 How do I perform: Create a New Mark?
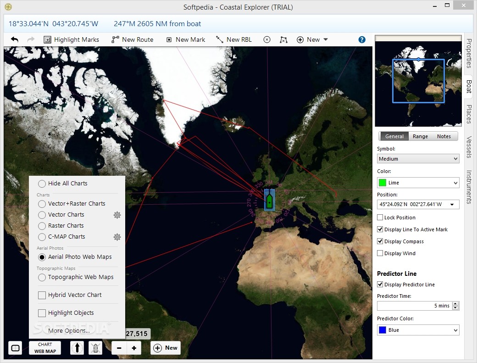pos(186,39)
